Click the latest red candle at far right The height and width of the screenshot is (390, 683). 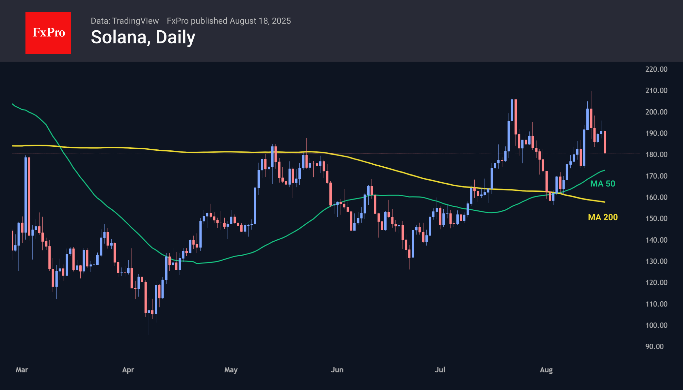[605, 142]
